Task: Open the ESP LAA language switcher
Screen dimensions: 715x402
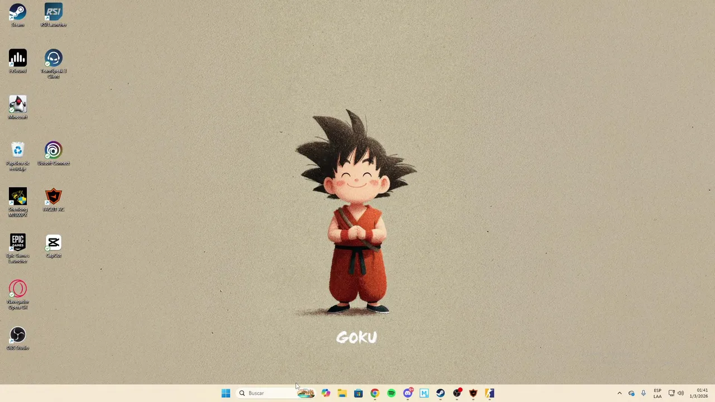Action: (657, 393)
